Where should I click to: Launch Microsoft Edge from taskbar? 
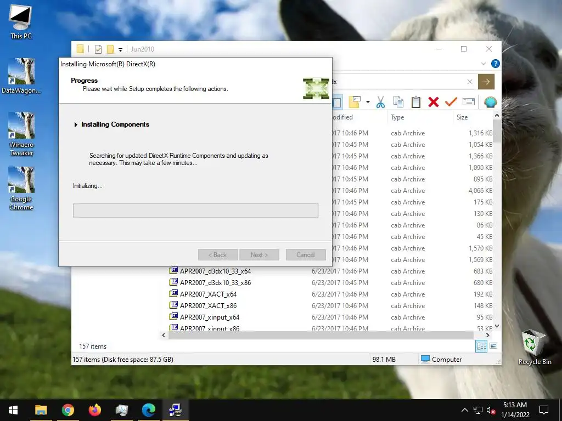pyautogui.click(x=148, y=410)
